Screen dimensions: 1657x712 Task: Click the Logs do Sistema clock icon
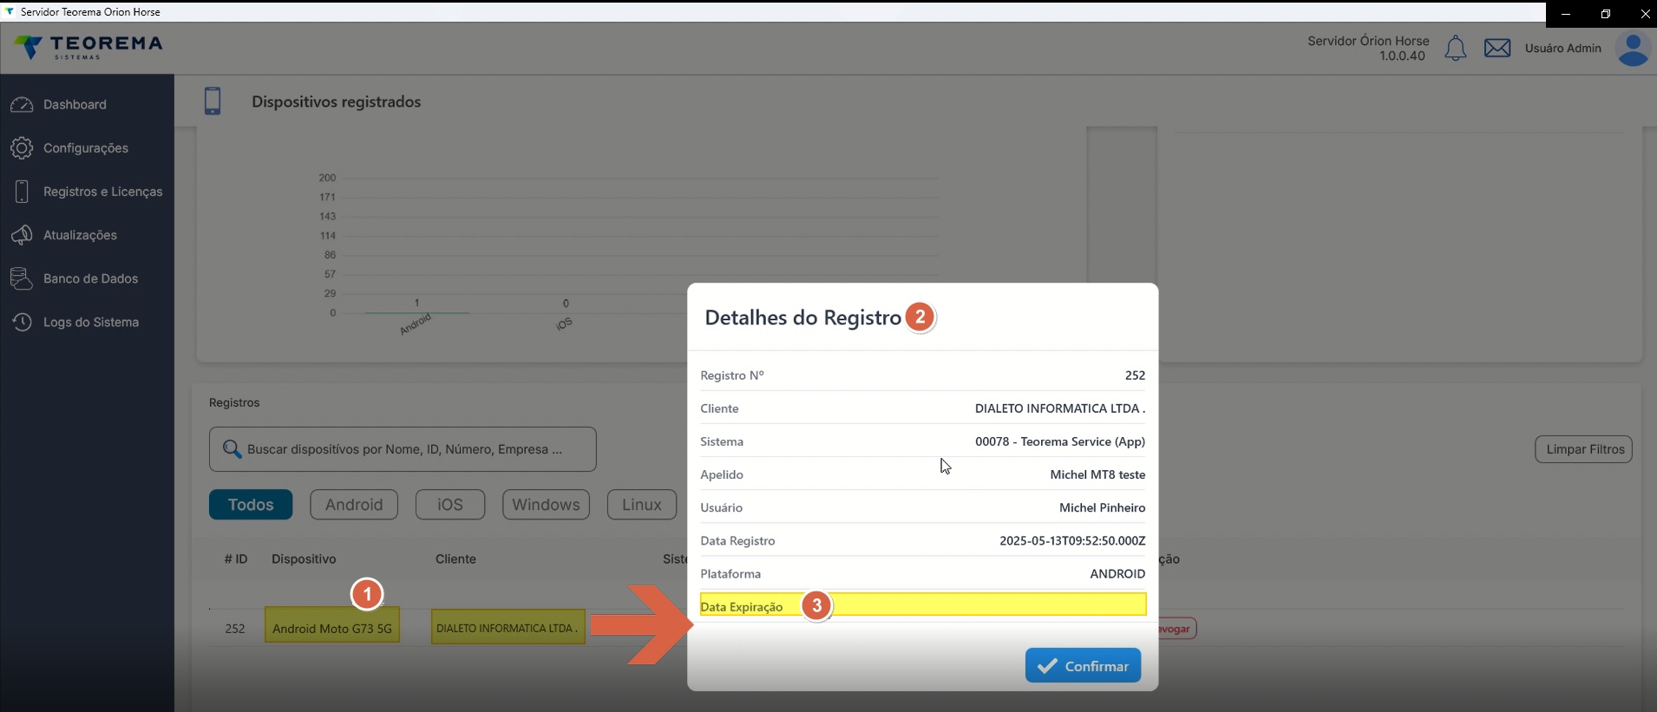point(22,322)
